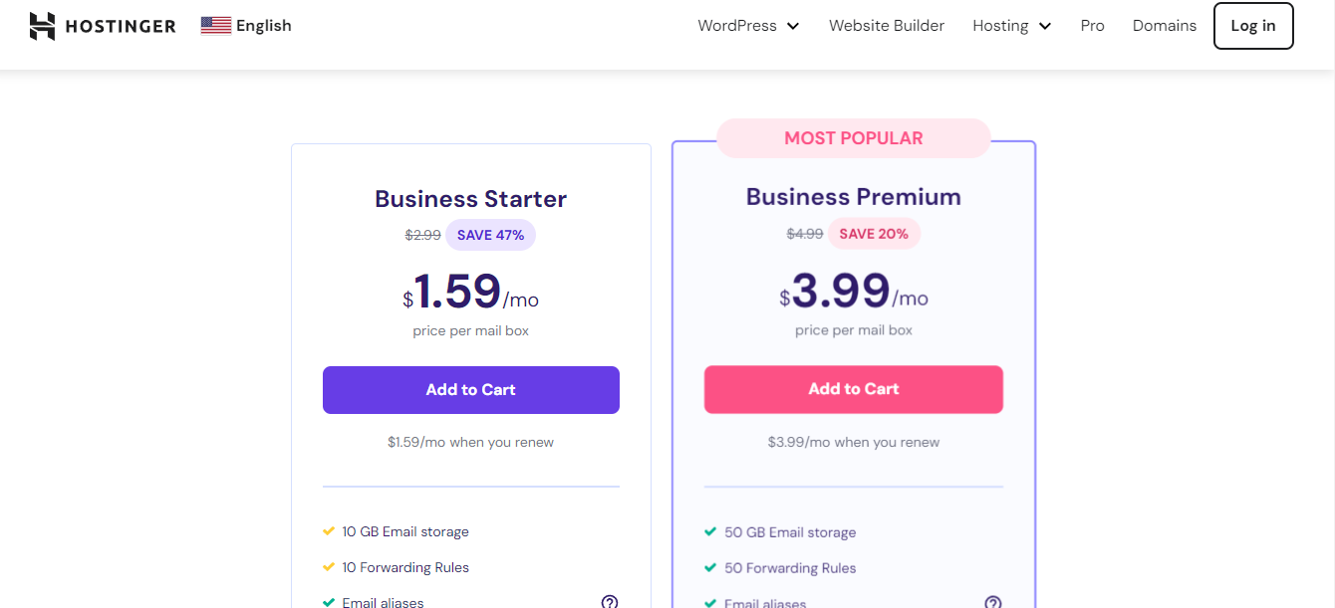Open the English language selector
Viewport: 1335px width, 608px height.
(246, 25)
